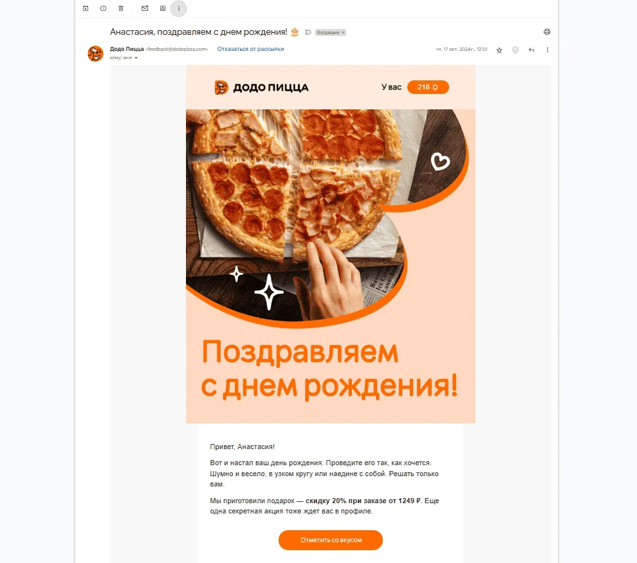Archive this email using the toolbar
637x563 pixels.
86,8
